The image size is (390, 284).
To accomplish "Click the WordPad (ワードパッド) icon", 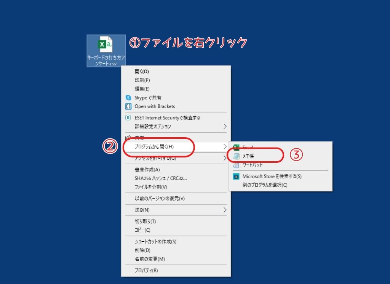I will click(x=237, y=165).
